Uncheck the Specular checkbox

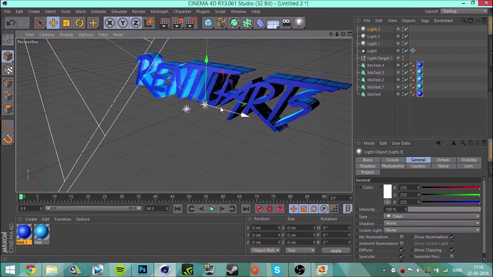(x=402, y=257)
